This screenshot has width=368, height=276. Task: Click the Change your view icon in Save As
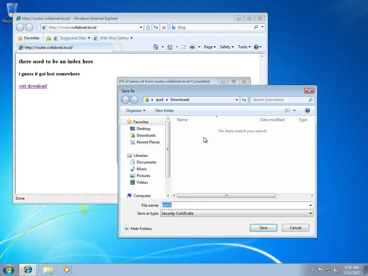coord(287,111)
